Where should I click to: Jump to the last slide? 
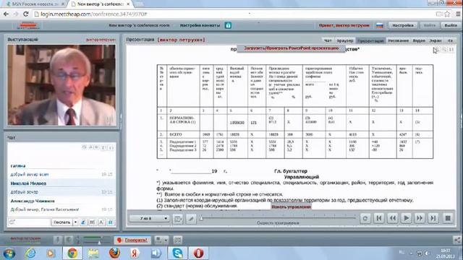click(x=433, y=218)
